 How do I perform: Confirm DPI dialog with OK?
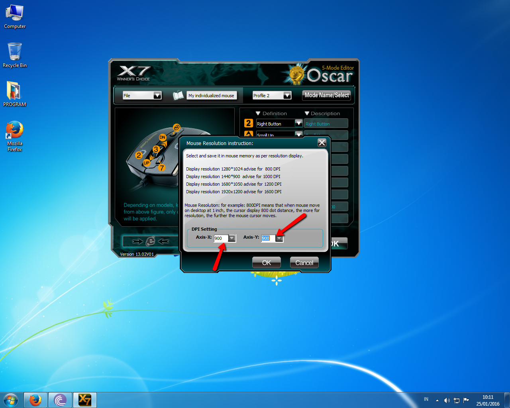point(267,263)
